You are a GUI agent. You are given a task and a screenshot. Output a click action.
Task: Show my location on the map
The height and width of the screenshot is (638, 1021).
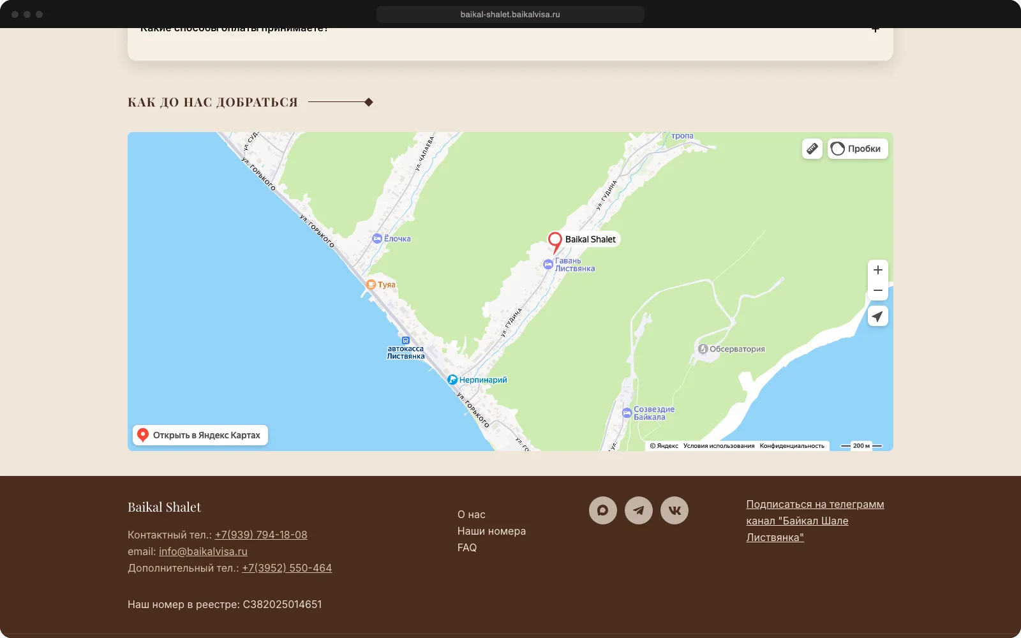point(878,316)
